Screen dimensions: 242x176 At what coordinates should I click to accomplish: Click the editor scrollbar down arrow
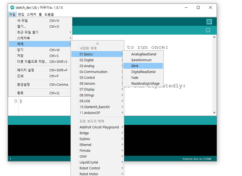(214, 113)
